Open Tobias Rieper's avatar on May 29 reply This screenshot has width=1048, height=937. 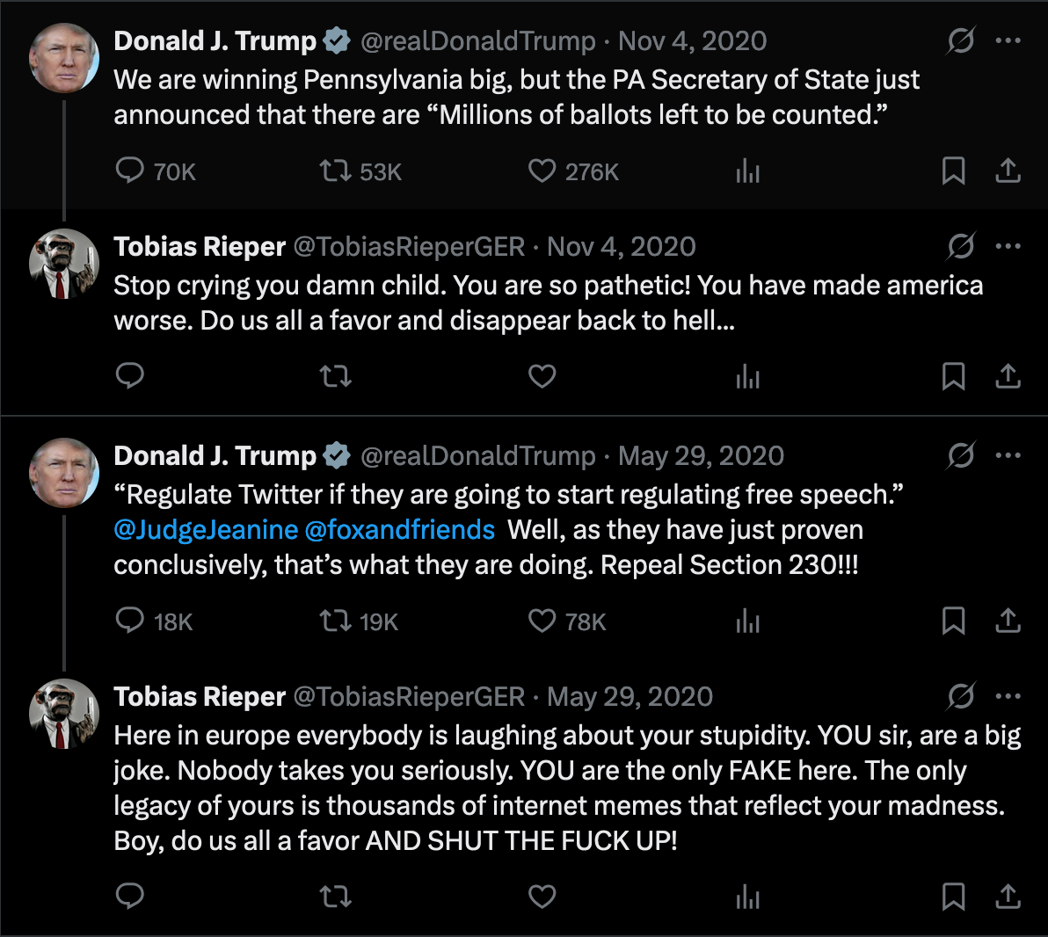pos(64,713)
